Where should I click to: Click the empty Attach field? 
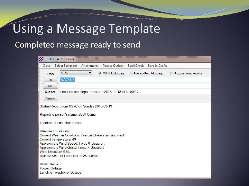click(135, 99)
